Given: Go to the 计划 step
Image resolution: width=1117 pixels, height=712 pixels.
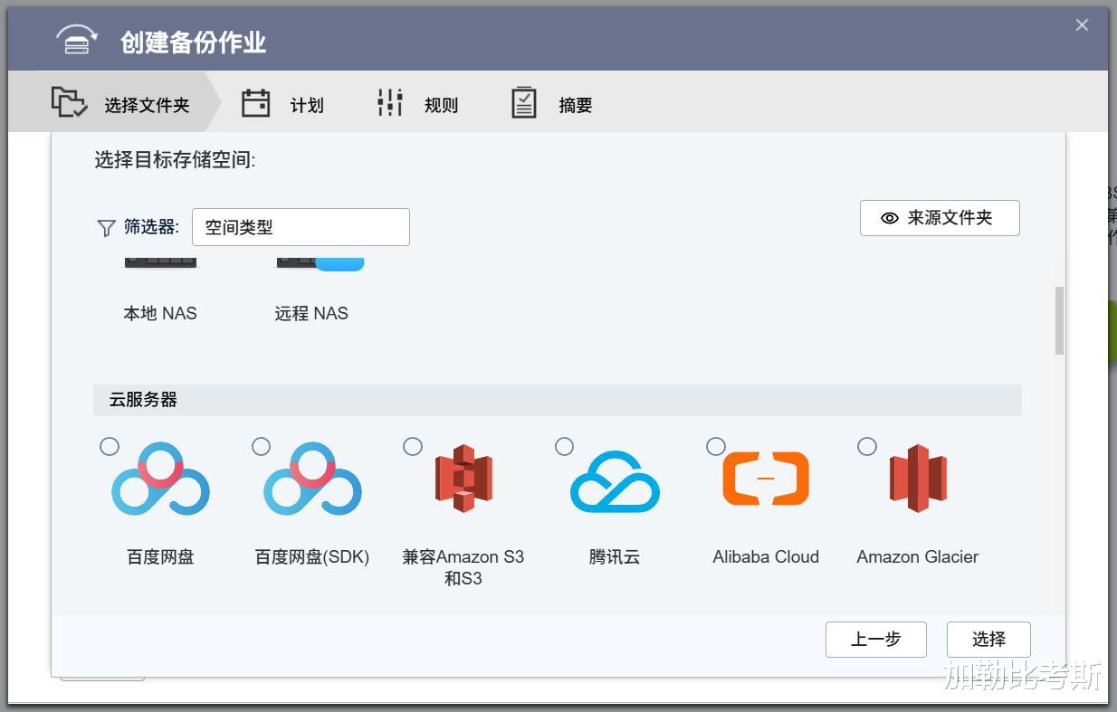Looking at the screenshot, I should click(282, 104).
